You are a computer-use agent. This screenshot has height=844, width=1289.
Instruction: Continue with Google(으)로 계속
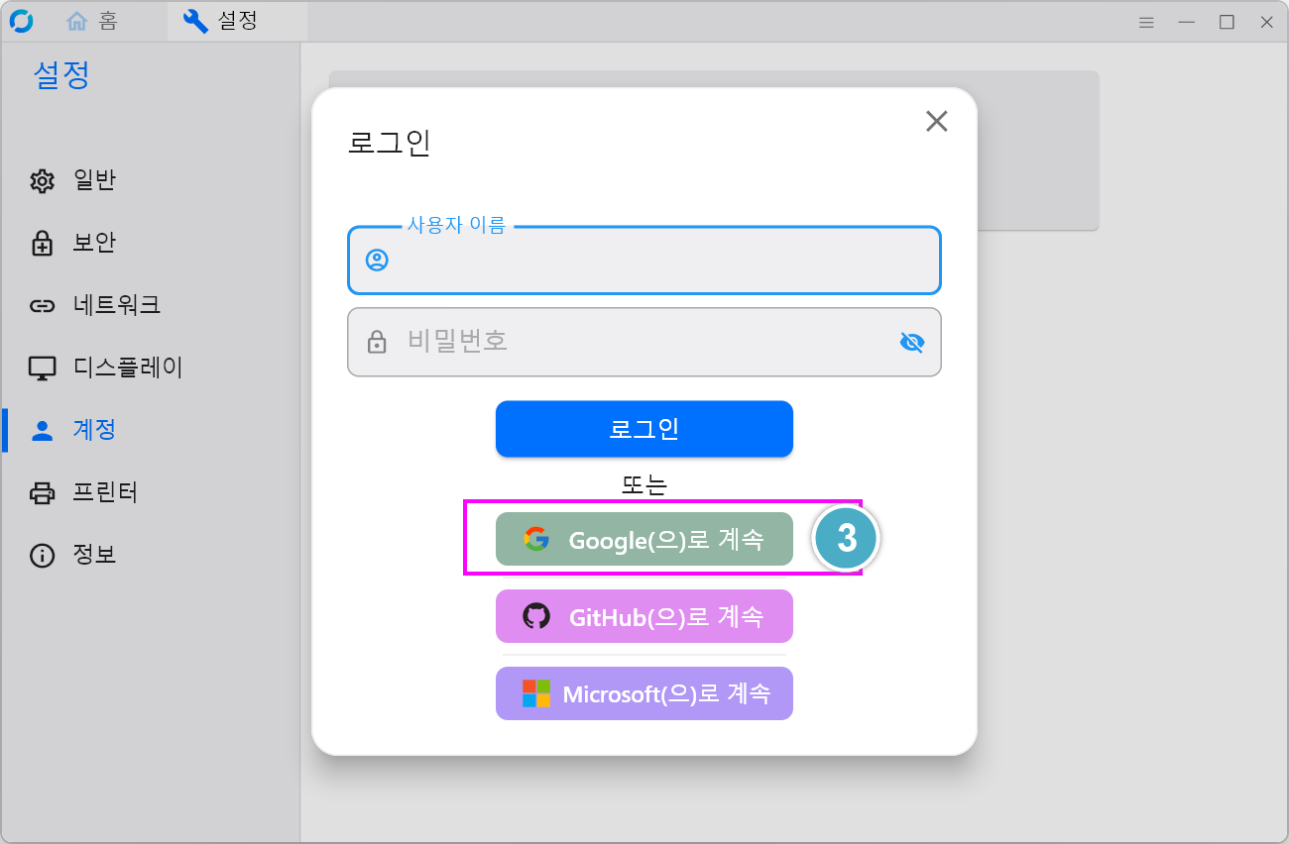[x=644, y=539]
